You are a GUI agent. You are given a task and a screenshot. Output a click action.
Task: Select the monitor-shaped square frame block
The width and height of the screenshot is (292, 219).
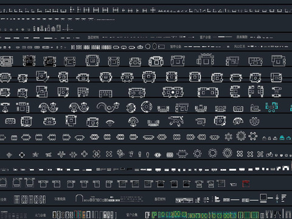(x=263, y=198)
